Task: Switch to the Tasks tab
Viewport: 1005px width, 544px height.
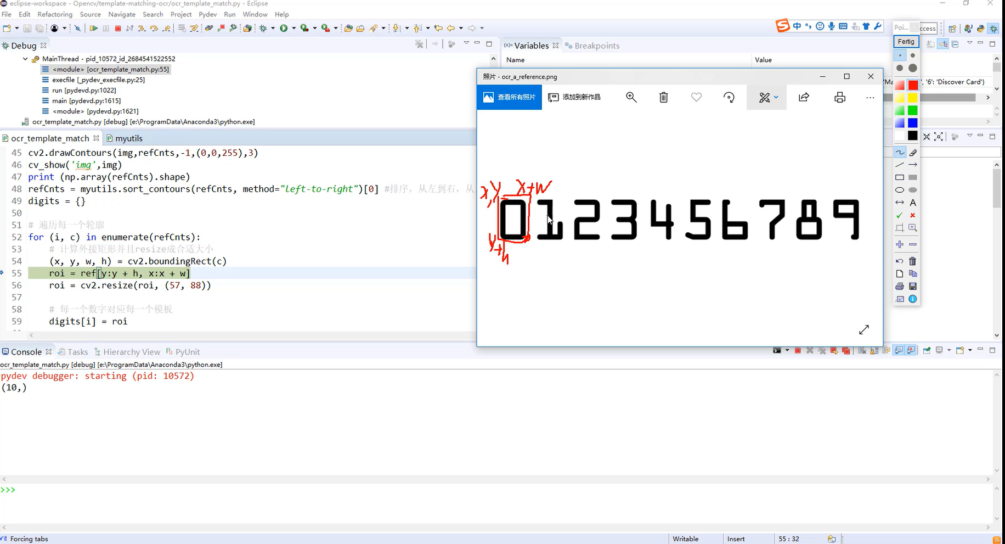Action: point(73,352)
